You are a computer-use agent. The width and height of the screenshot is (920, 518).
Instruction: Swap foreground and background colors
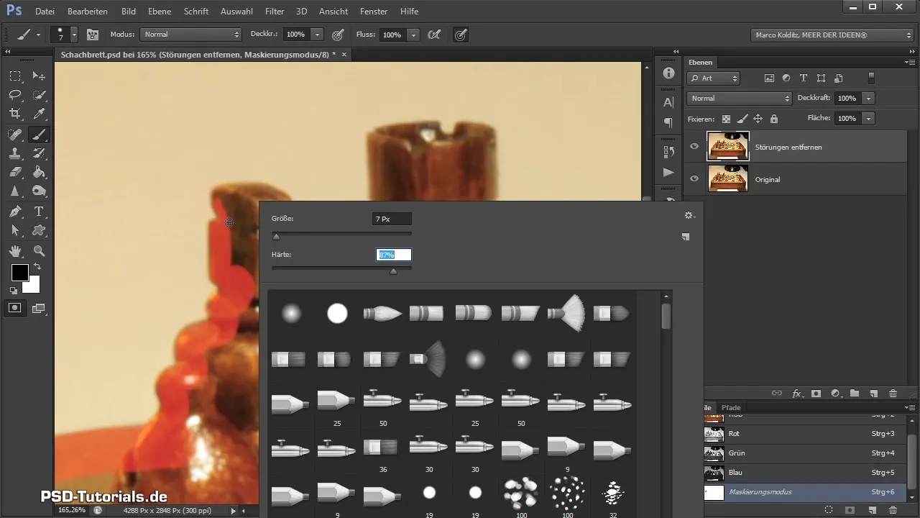[37, 267]
